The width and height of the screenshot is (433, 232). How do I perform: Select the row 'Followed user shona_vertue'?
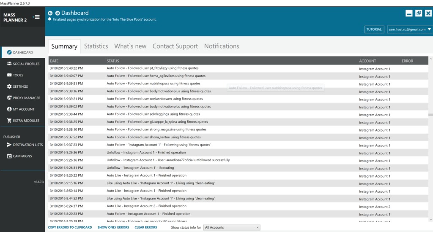(238, 137)
